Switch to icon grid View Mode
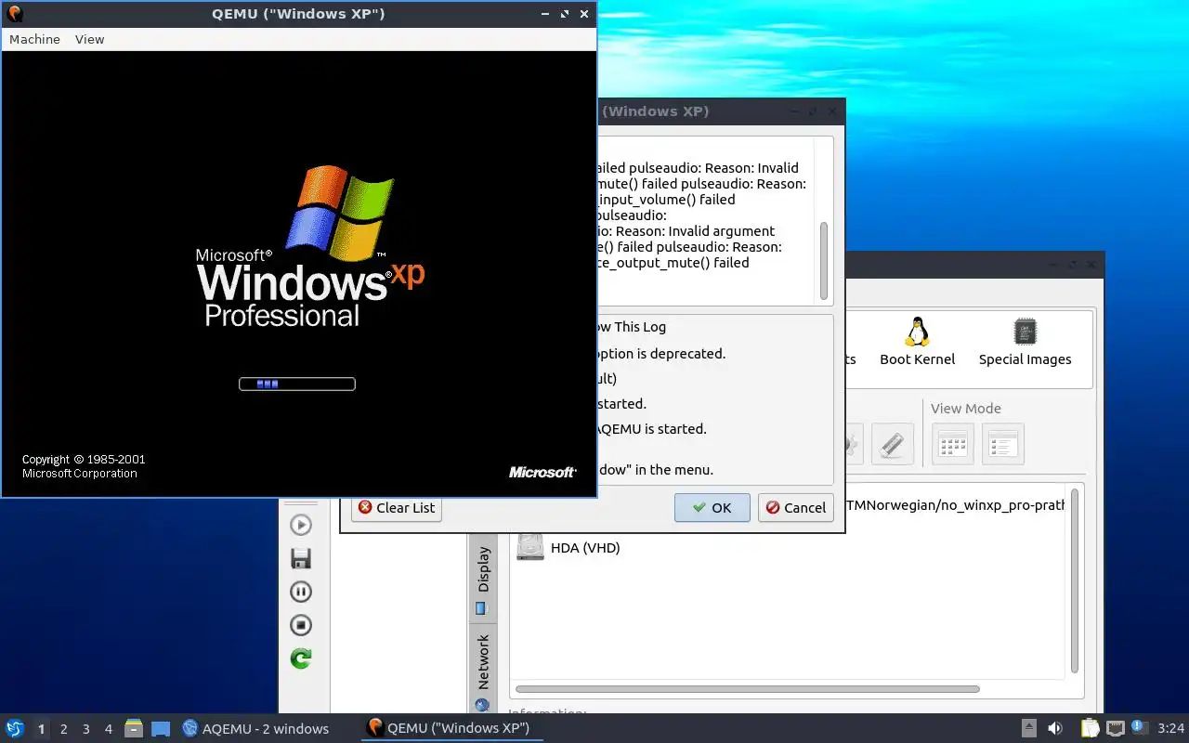The width and height of the screenshot is (1189, 743). 953,444
